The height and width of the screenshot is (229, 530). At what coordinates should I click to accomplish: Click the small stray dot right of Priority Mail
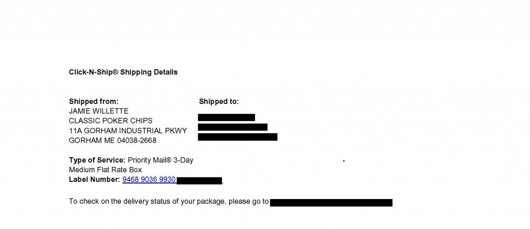click(x=344, y=161)
